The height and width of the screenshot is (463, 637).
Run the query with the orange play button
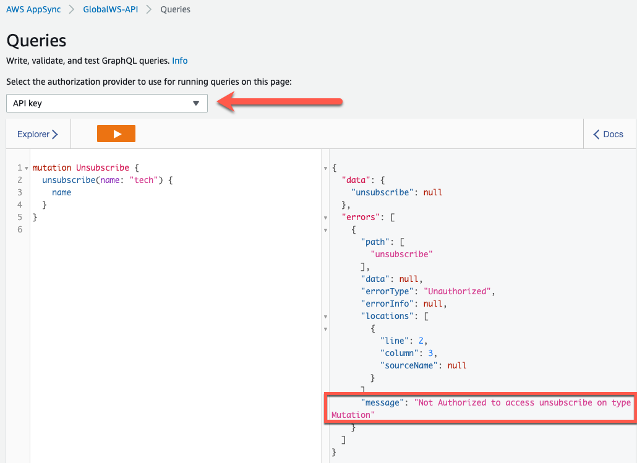pos(116,134)
